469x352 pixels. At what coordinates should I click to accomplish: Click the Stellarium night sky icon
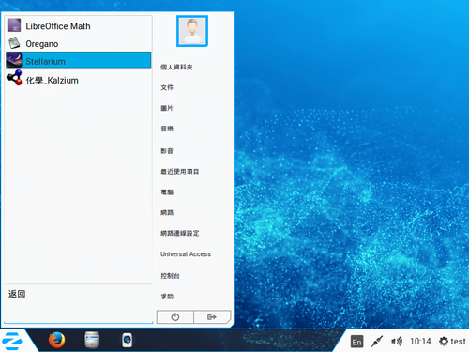pos(14,60)
